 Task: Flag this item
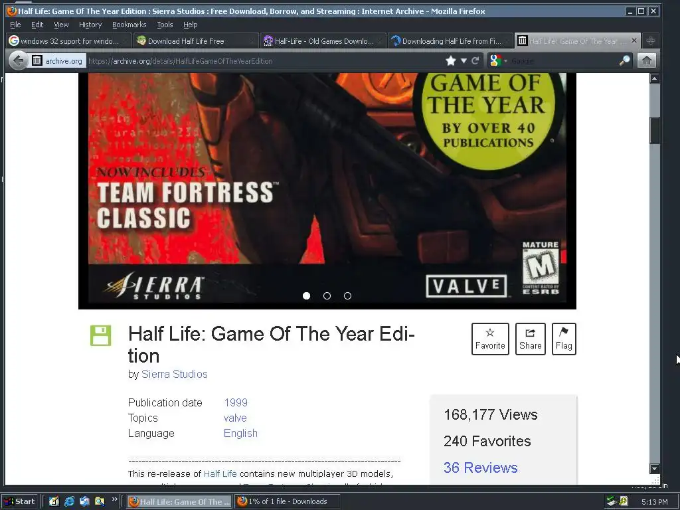point(564,339)
